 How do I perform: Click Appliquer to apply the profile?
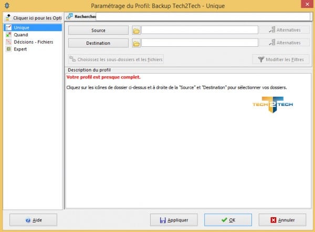click(174, 220)
